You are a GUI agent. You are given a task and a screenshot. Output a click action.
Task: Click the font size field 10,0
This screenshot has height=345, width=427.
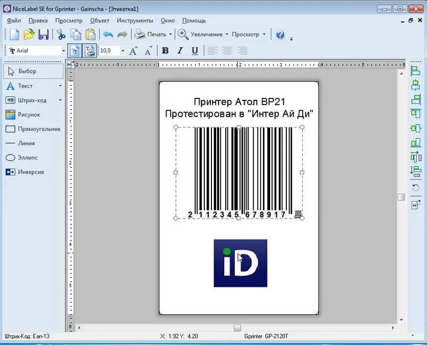click(110, 50)
